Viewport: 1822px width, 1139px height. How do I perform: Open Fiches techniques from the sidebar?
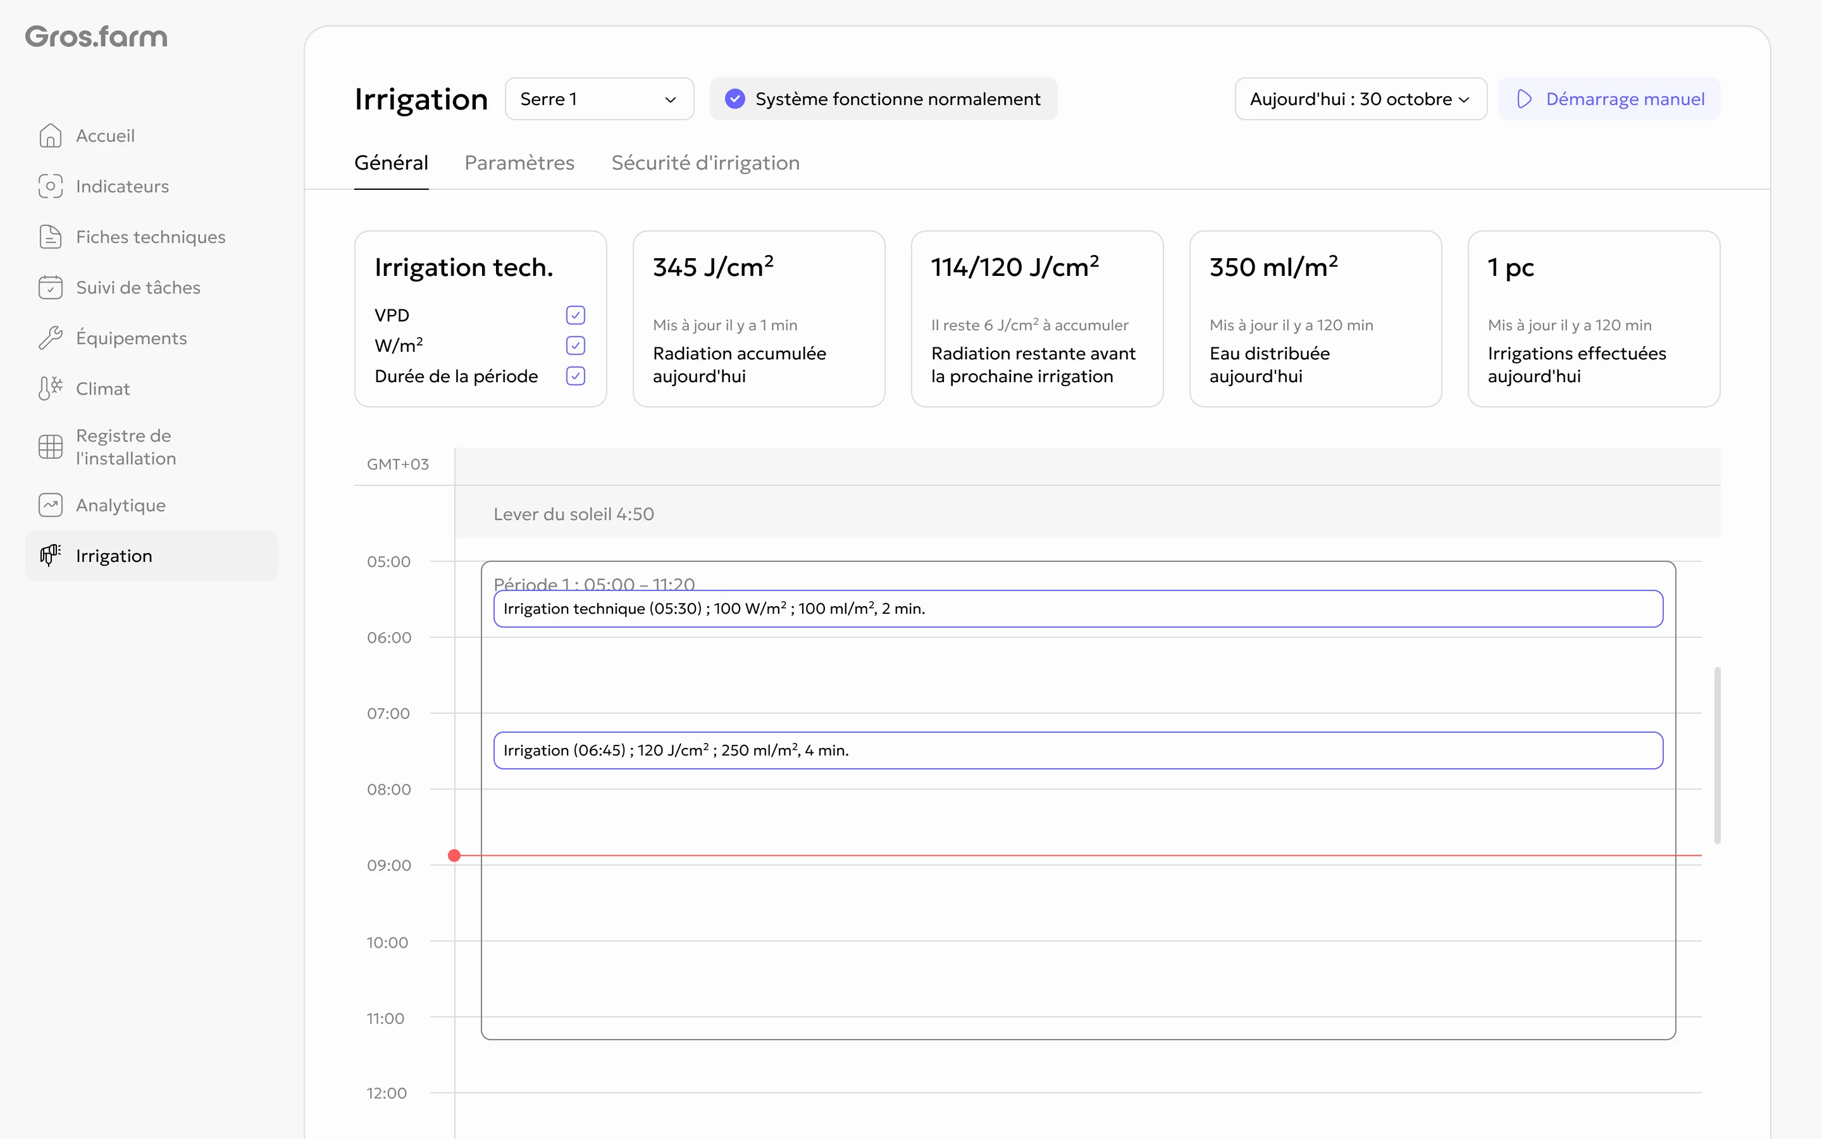(x=151, y=237)
